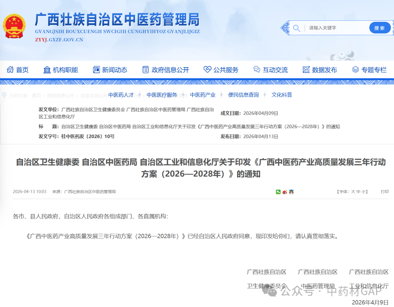Open the 中医医疗服务 submenu link
394x307 pixels.
tap(162, 95)
